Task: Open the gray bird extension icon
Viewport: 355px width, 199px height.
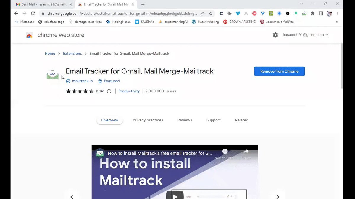Action: click(x=230, y=14)
